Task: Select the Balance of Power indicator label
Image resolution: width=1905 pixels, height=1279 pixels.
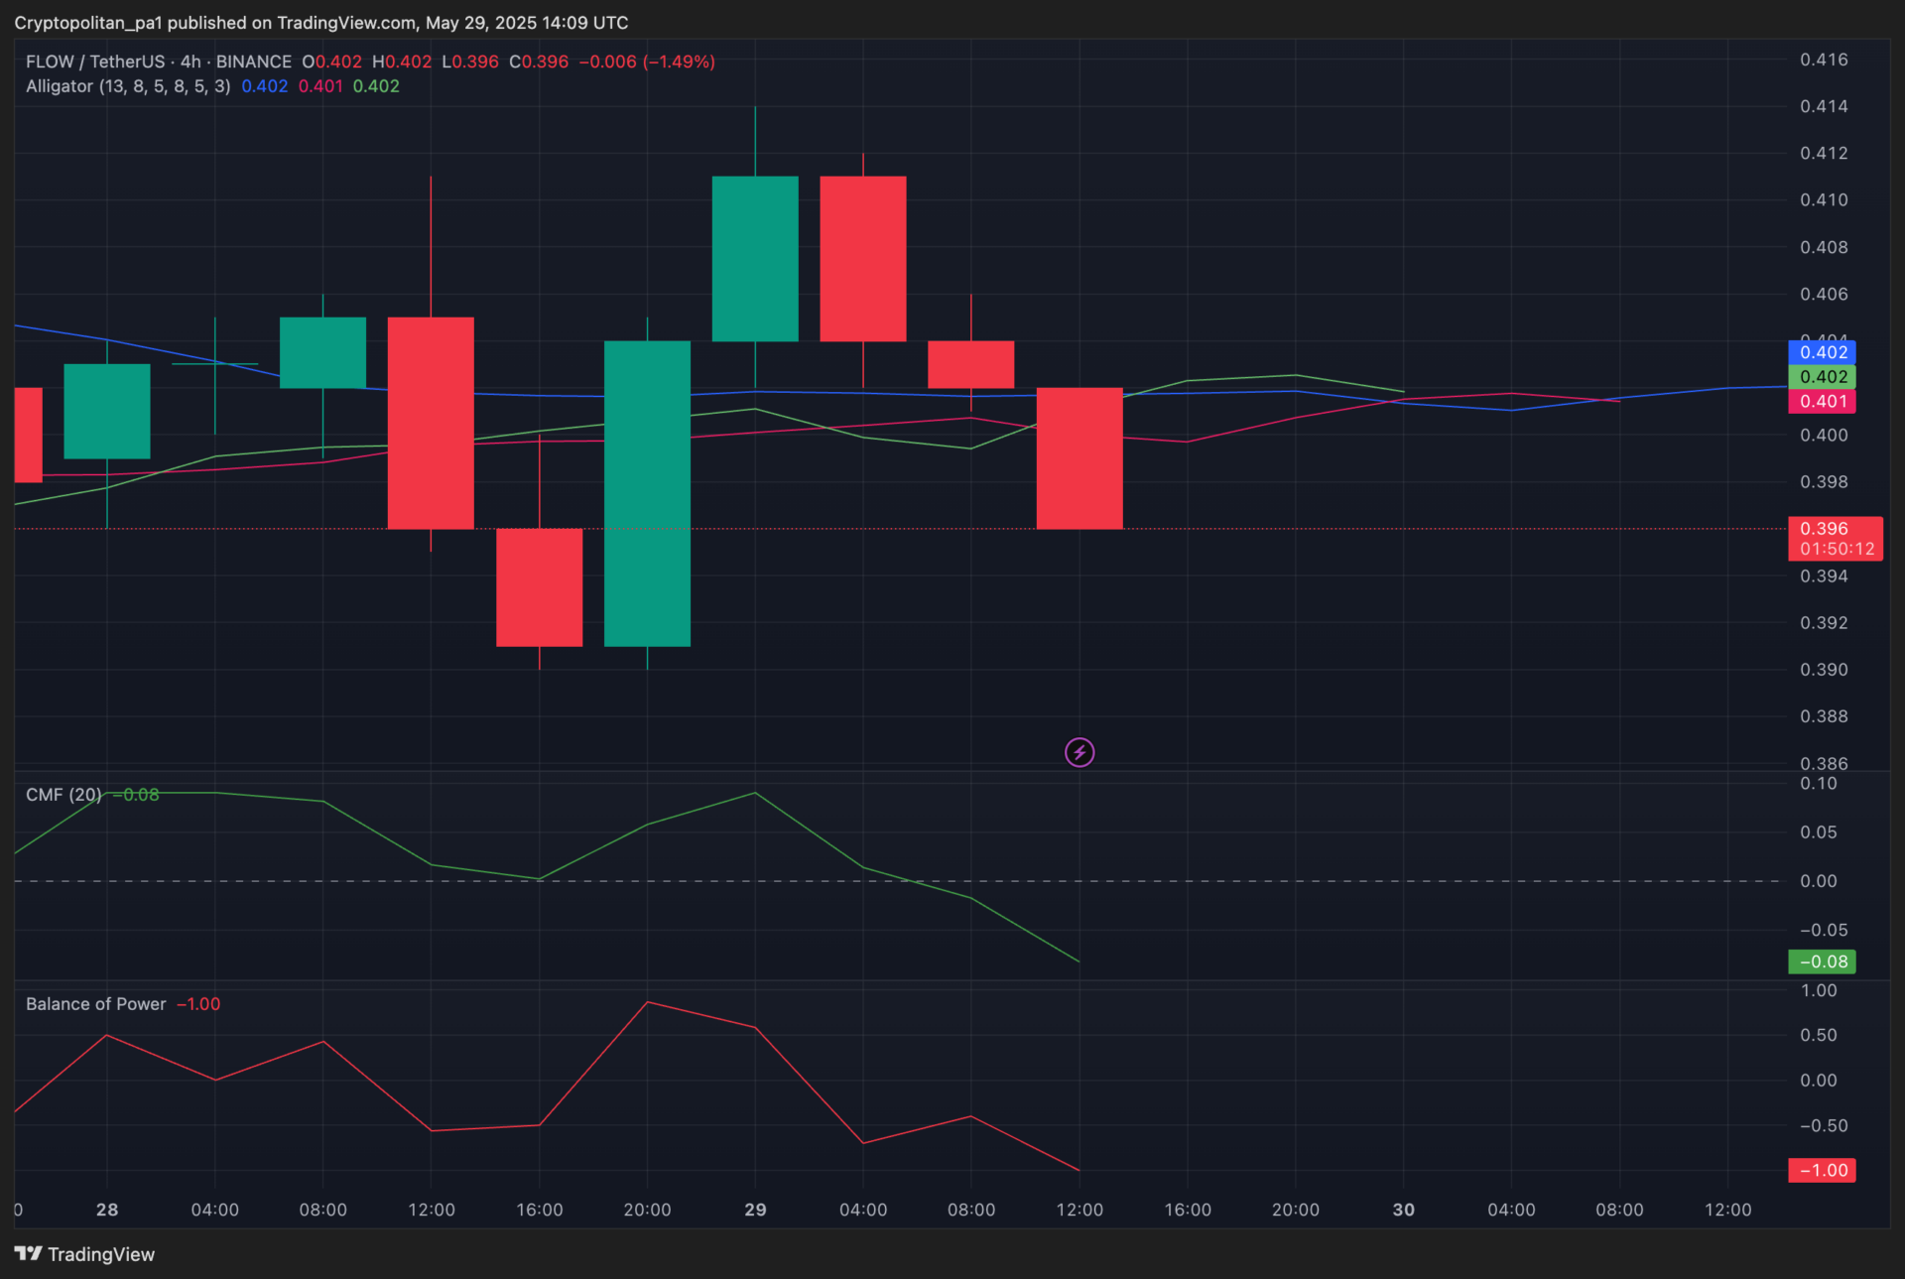Action: pyautogui.click(x=96, y=1004)
